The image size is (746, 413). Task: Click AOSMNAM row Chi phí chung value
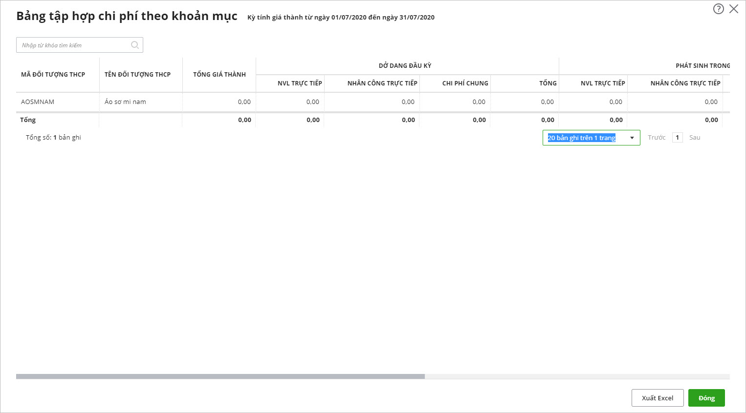pos(479,102)
